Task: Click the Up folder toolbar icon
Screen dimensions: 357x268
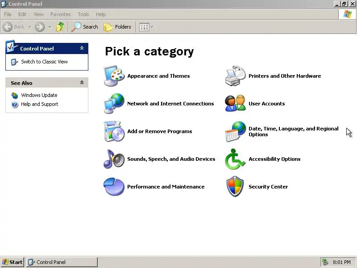Action: [x=60, y=27]
